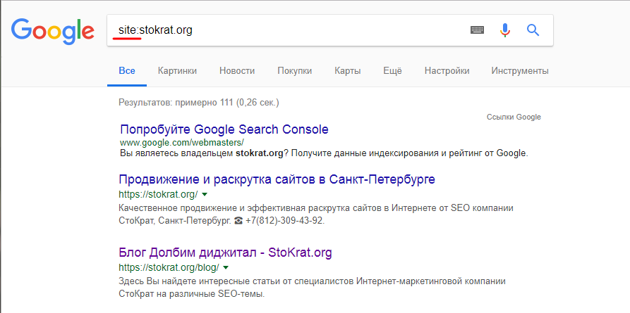Click the Ссылки Google label
The width and height of the screenshot is (630, 313).
(514, 117)
